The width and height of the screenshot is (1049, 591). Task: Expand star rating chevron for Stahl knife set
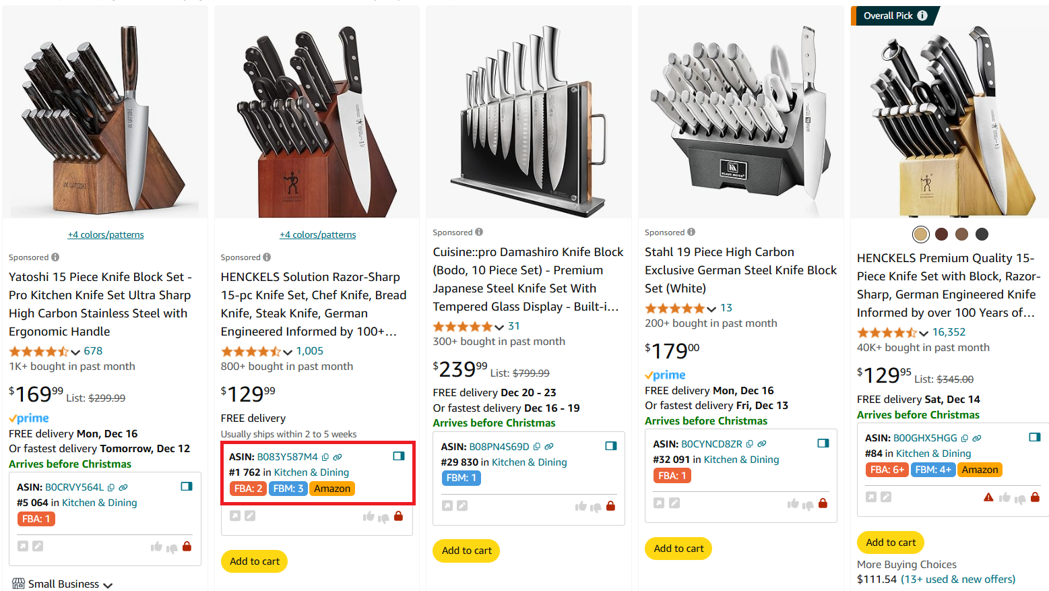point(711,309)
